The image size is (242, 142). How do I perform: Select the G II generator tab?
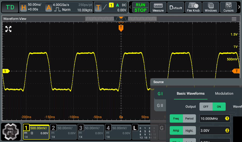(160, 106)
